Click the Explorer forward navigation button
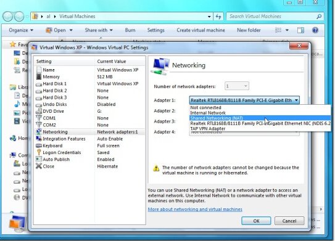This screenshot has height=241, width=335. 19,17
